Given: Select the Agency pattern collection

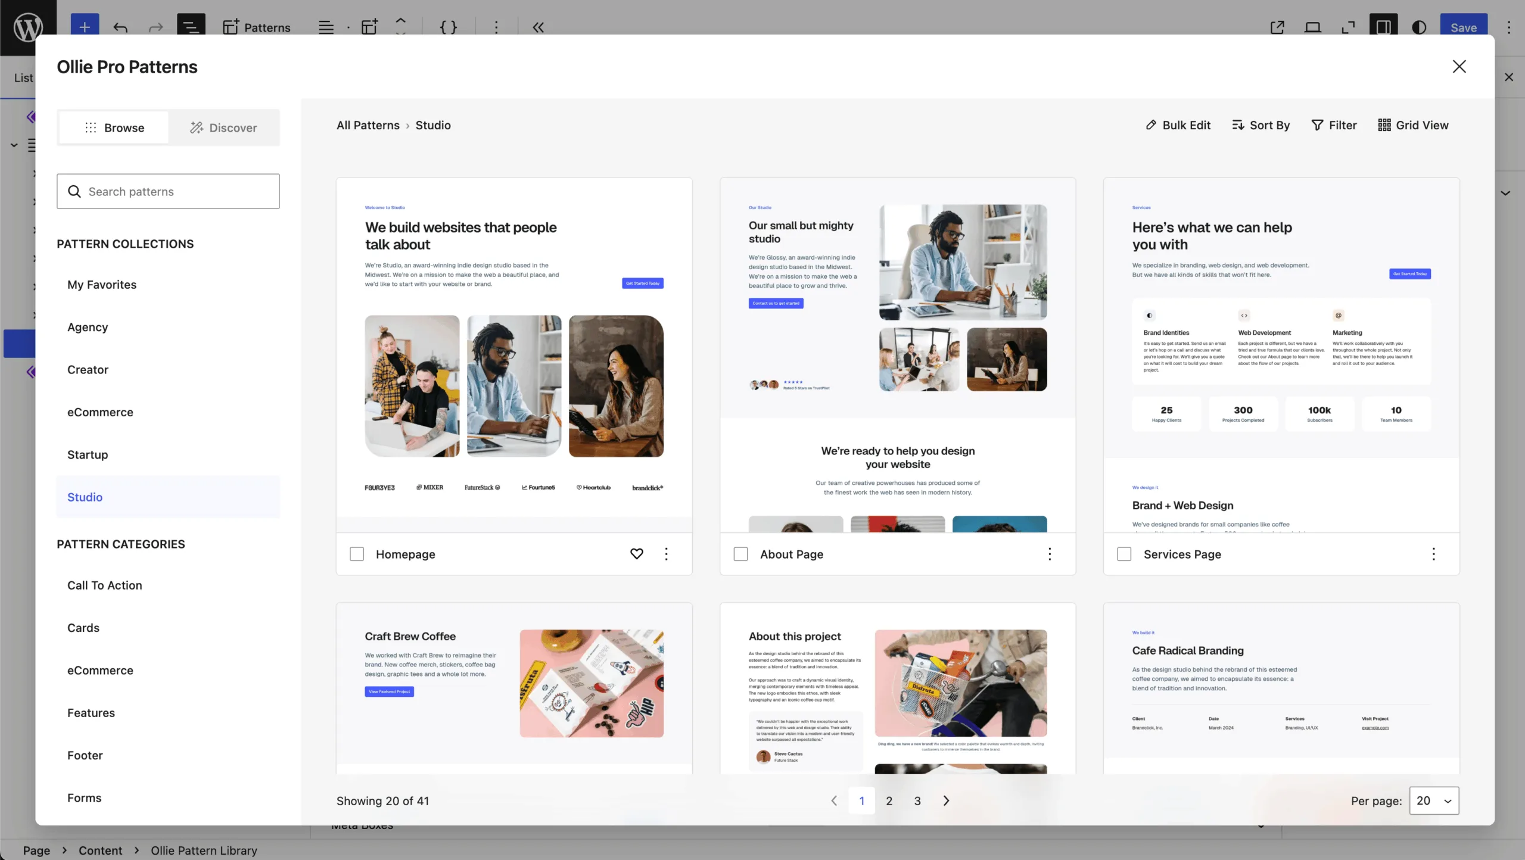Looking at the screenshot, I should tap(88, 327).
